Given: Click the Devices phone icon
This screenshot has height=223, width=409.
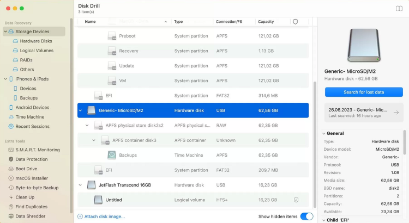Looking at the screenshot, I should click(15, 89).
